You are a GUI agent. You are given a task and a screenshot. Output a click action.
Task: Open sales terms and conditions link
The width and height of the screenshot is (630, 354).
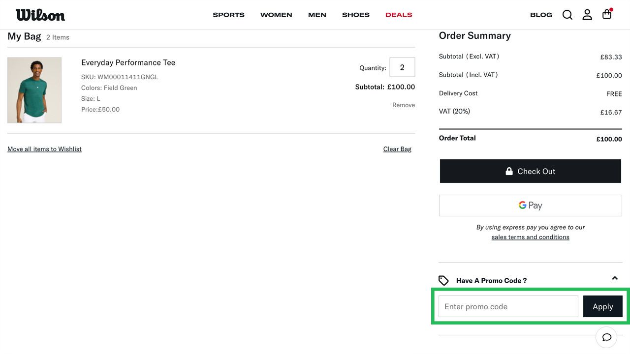[x=531, y=237]
